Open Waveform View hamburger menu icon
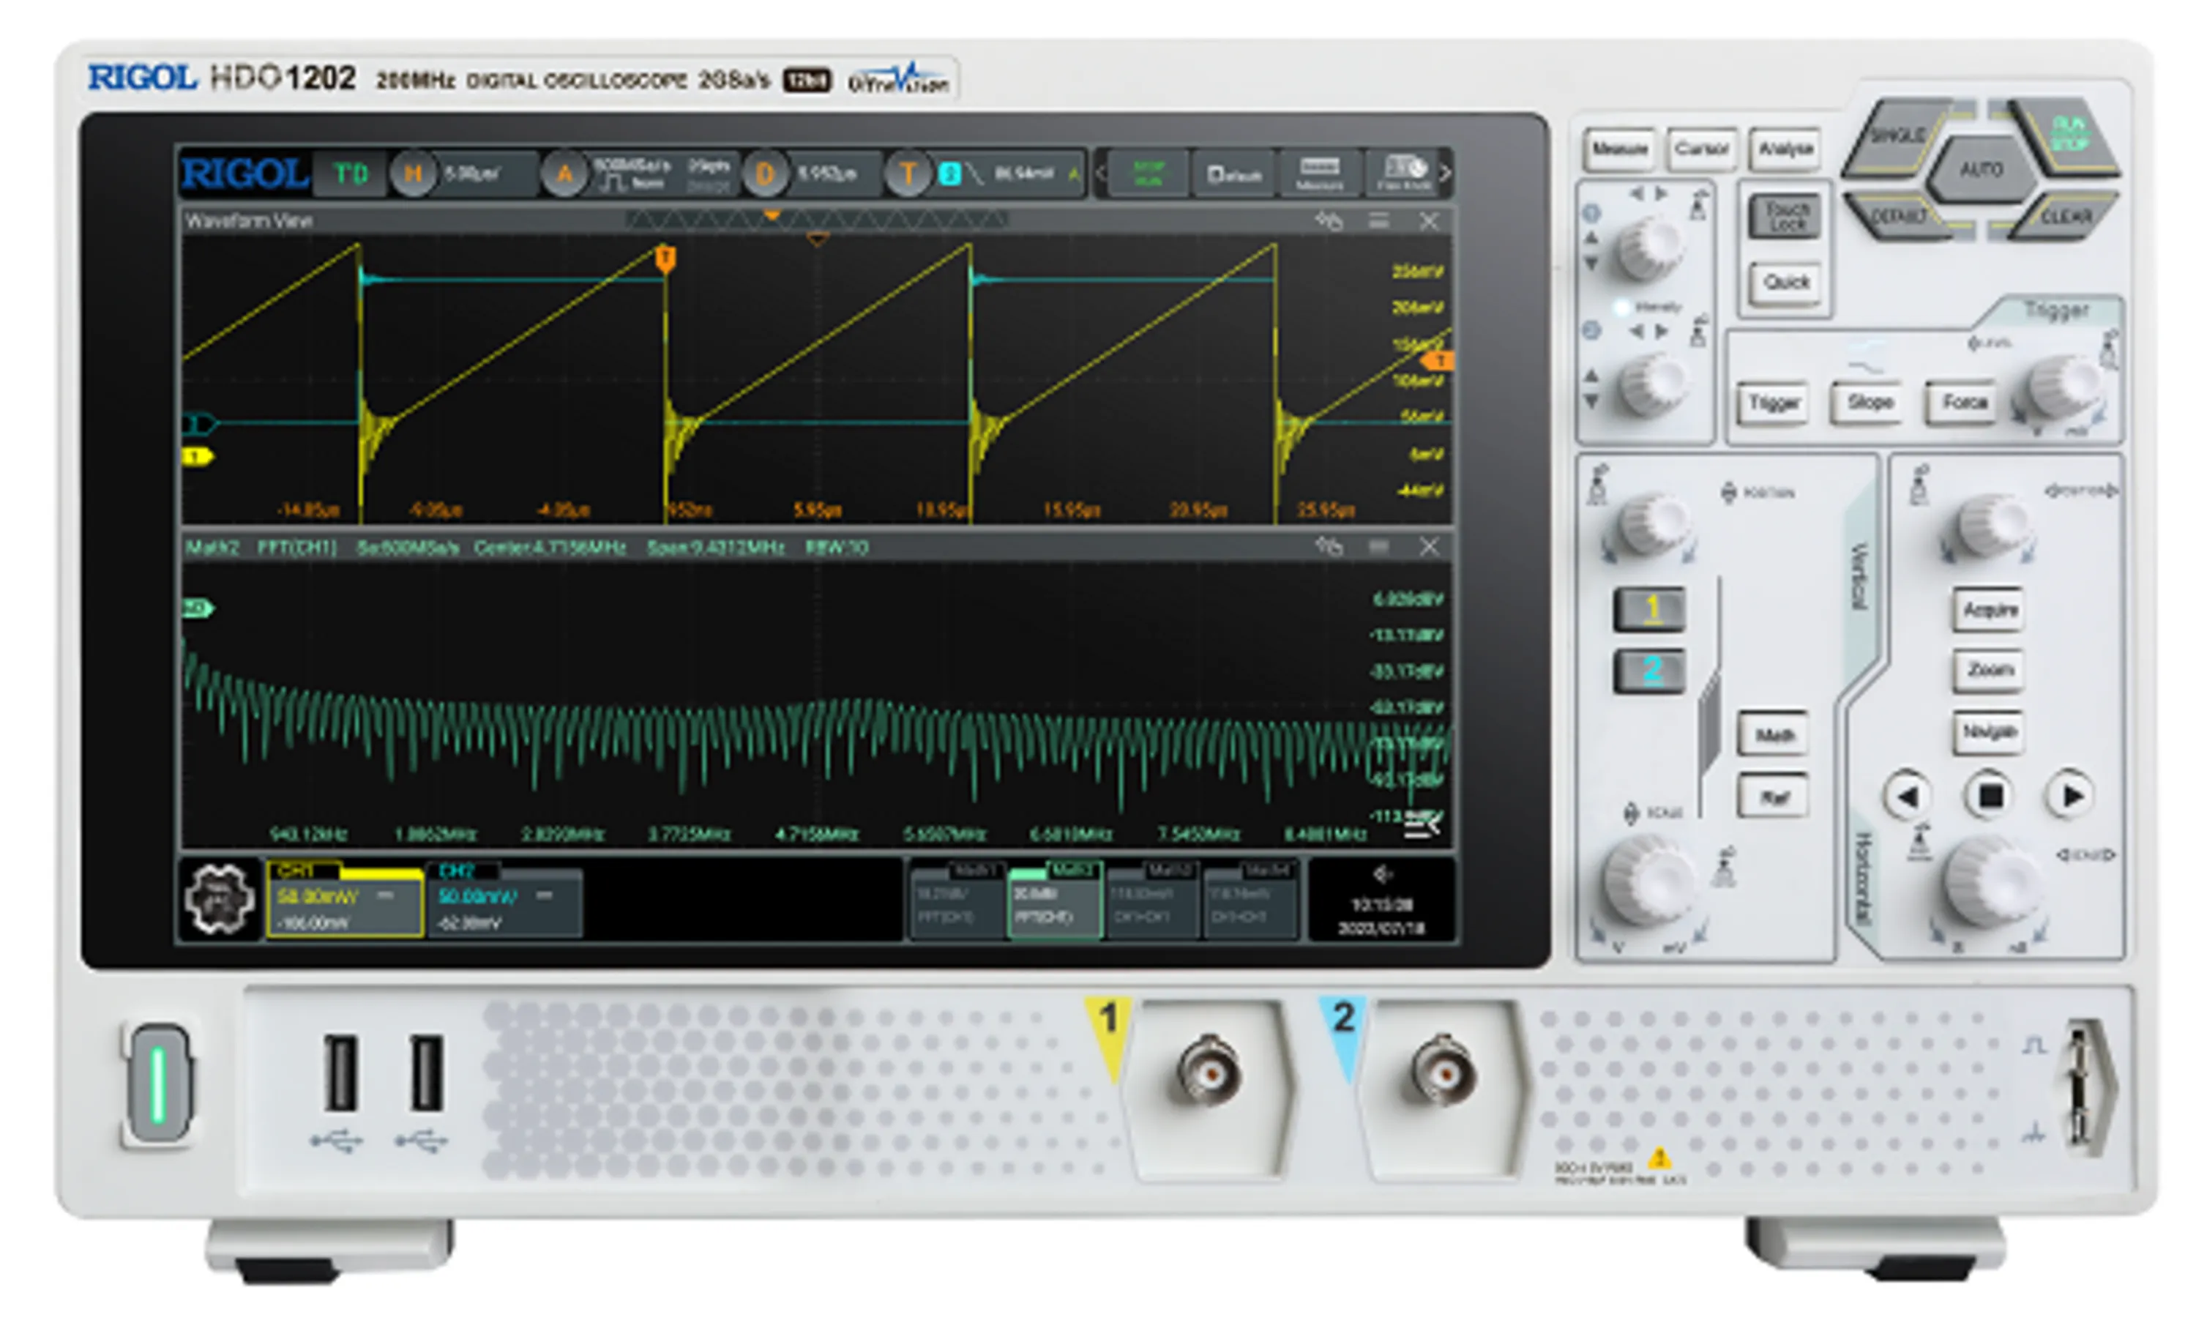 [1378, 220]
